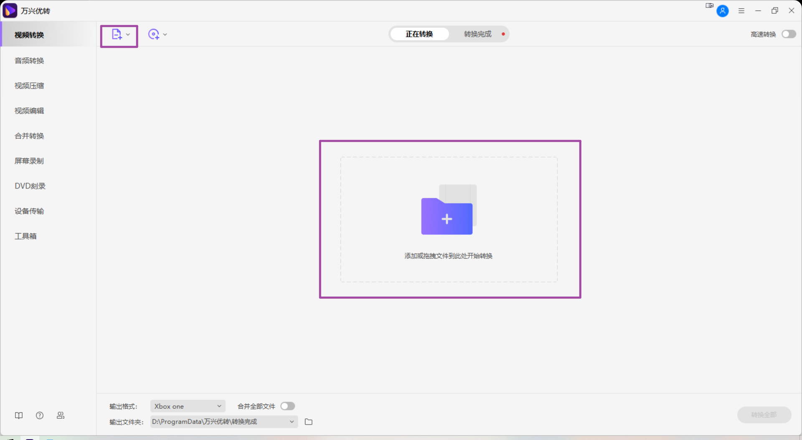Select the 正在转换 tab
Screen dimensions: 802x440
pos(419,34)
